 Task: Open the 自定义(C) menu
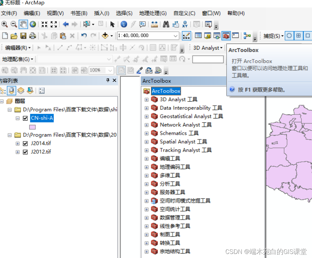(x=184, y=14)
